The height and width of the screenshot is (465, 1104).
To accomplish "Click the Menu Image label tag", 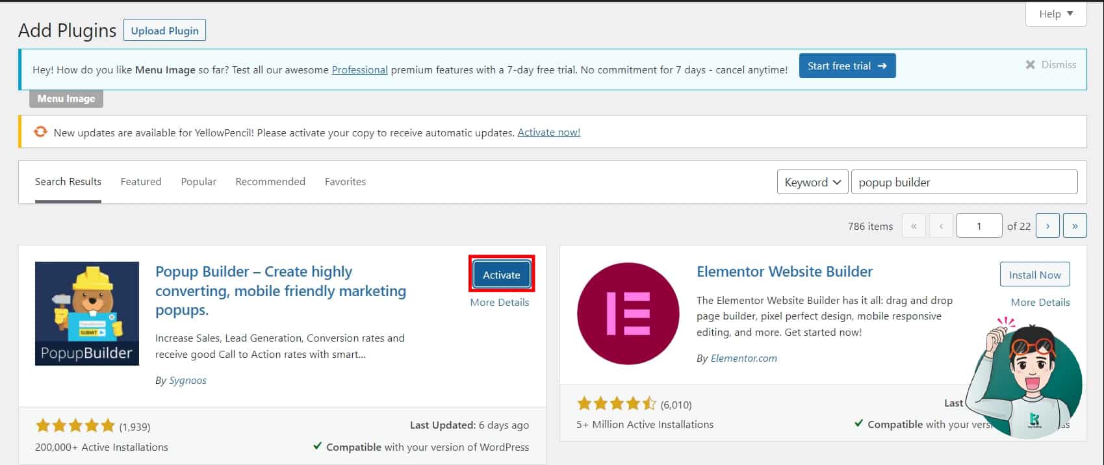I will 66,99.
